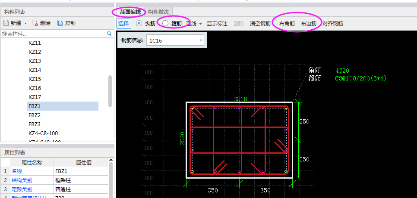Click 清空钢筋 in the toolbar
Image resolution: width=417 pixels, height=198 pixels.
(260, 24)
